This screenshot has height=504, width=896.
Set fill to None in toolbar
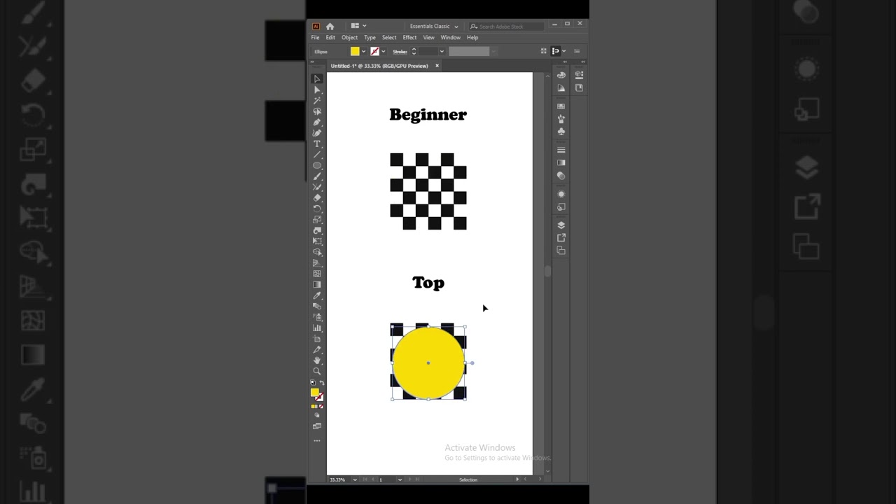pos(321,406)
